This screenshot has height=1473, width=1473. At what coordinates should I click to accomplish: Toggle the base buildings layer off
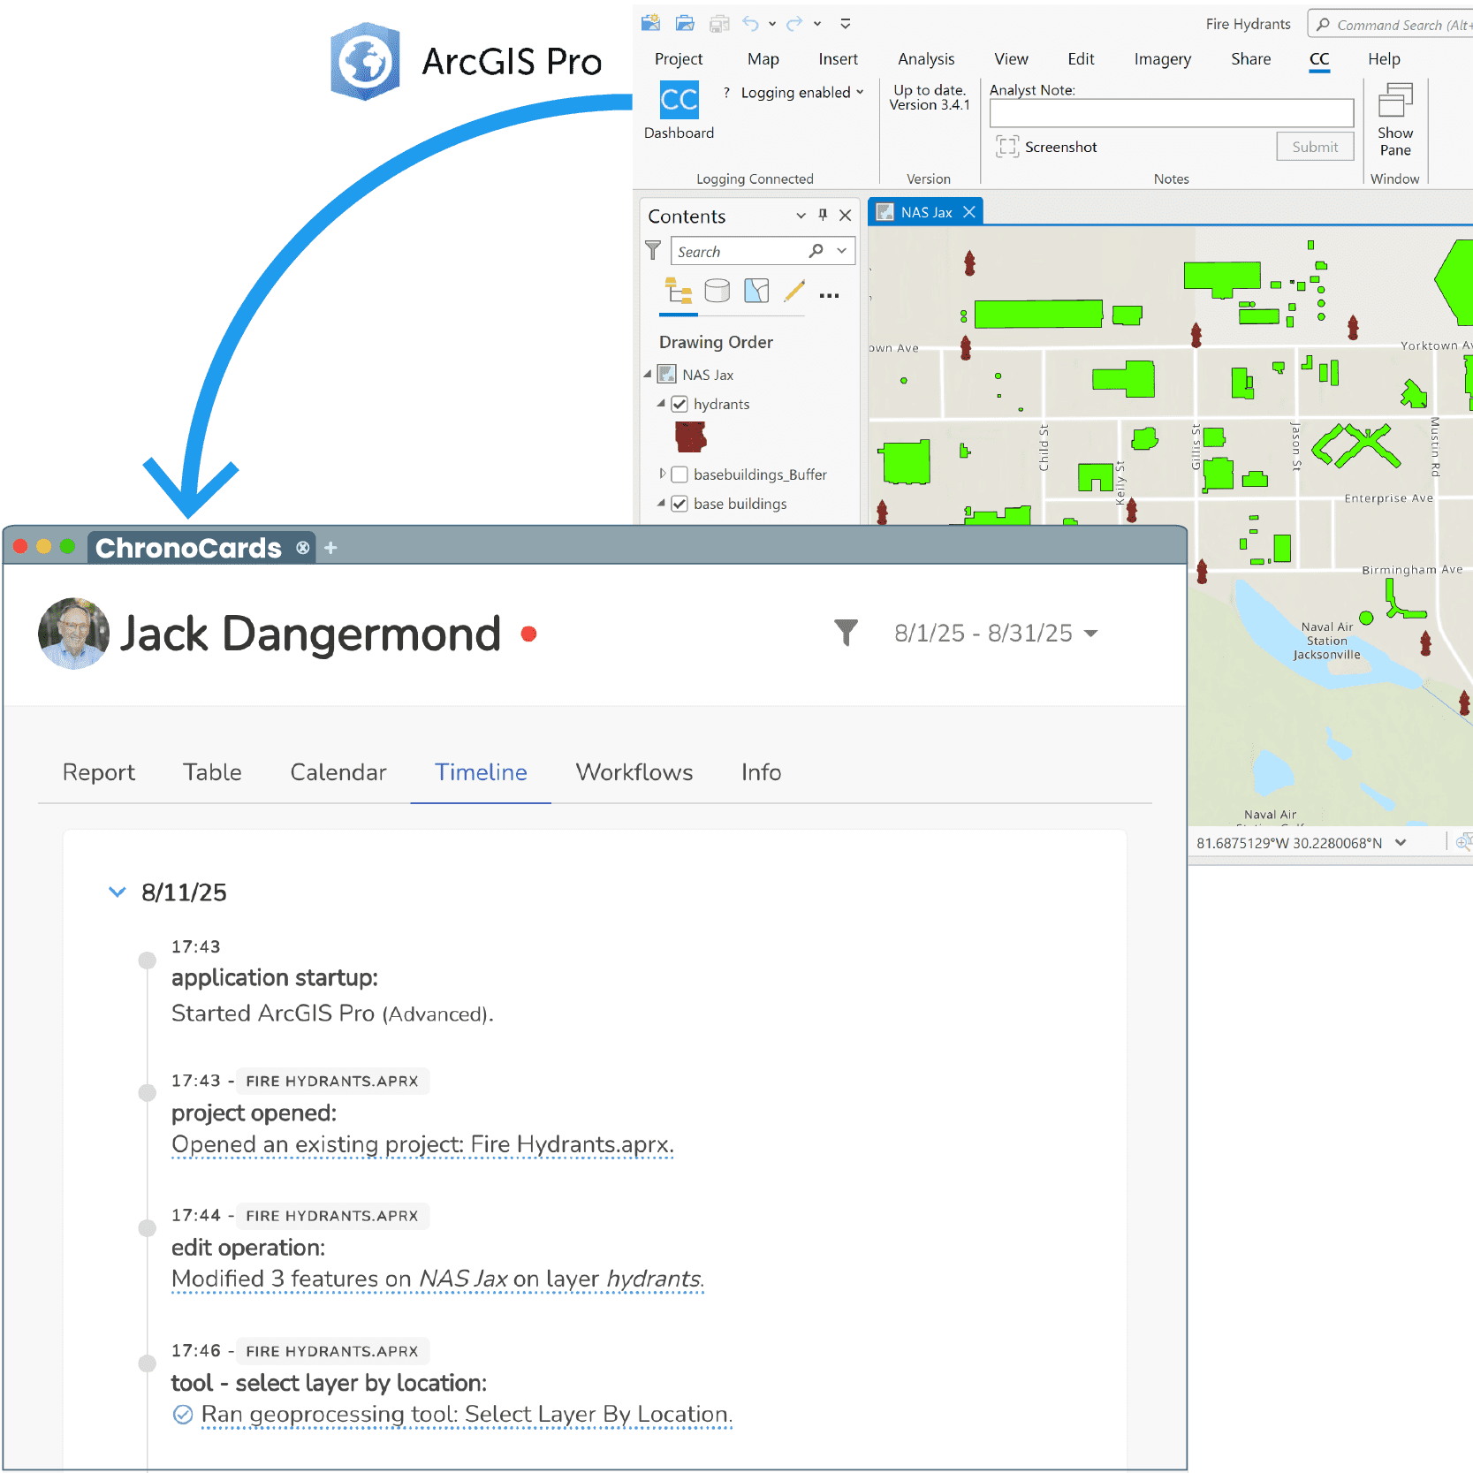tap(679, 504)
